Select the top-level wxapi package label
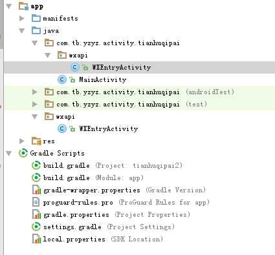The width and height of the screenshot is (275, 255). coord(65,117)
